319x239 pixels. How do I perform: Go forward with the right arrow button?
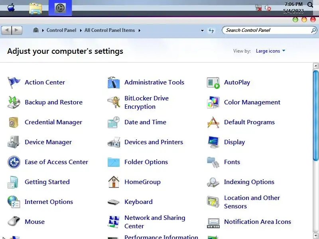17,30
